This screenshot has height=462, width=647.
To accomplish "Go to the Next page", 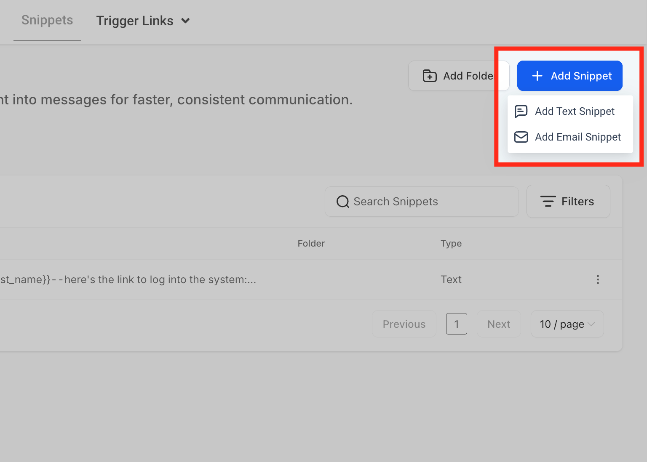I will click(x=499, y=324).
